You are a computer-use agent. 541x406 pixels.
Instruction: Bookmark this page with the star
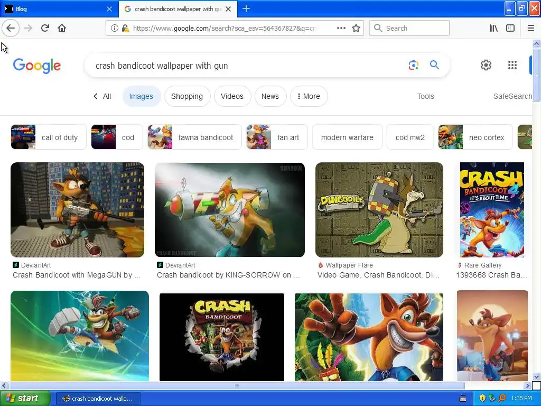click(356, 28)
